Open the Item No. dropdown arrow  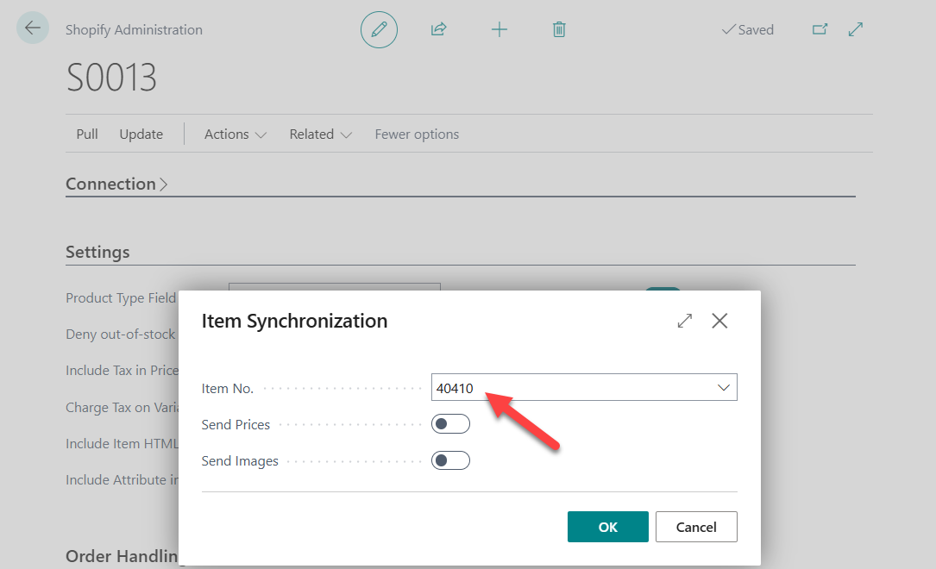pyautogui.click(x=724, y=388)
